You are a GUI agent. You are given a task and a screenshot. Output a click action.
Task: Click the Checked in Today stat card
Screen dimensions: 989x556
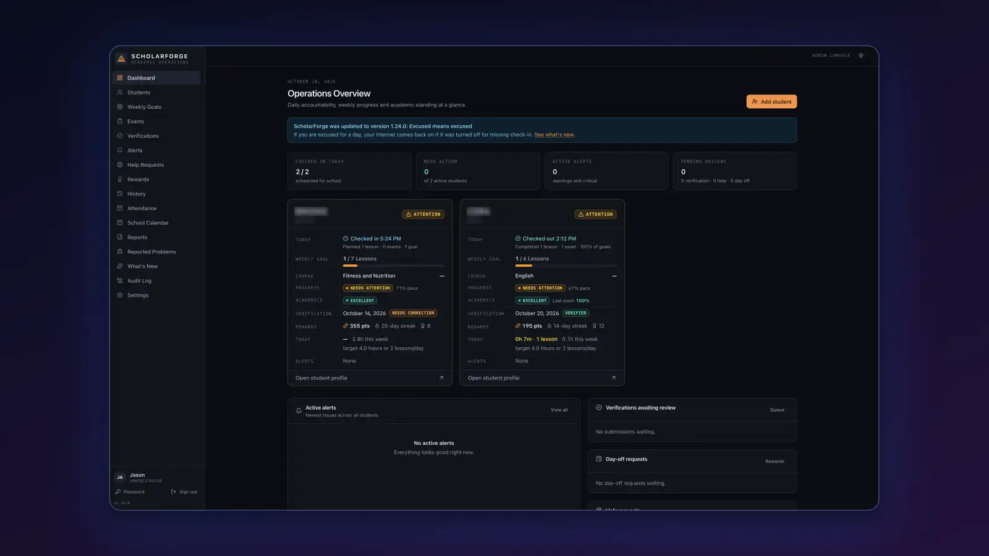(x=349, y=171)
